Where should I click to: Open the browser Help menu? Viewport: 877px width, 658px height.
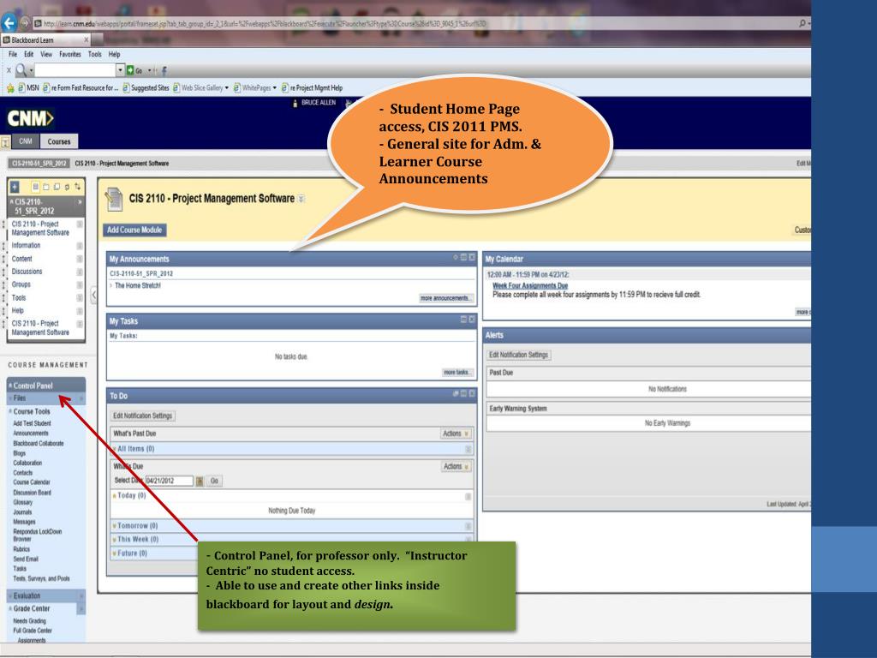[114, 54]
